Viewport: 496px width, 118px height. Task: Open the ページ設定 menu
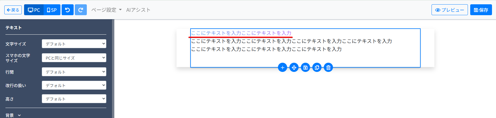(x=107, y=10)
